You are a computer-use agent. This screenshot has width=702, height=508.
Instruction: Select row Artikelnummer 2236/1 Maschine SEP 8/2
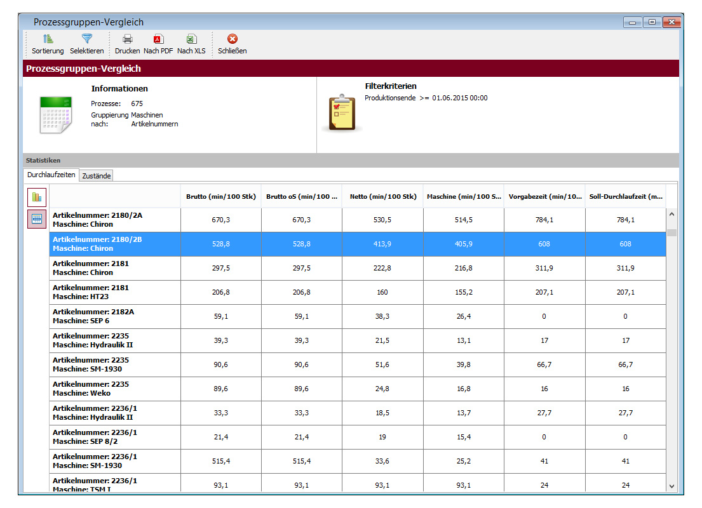click(358, 438)
